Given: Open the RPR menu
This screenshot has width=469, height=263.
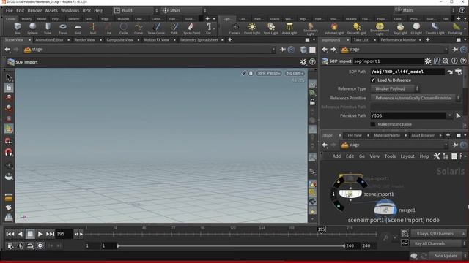Looking at the screenshot, I should [86, 10].
